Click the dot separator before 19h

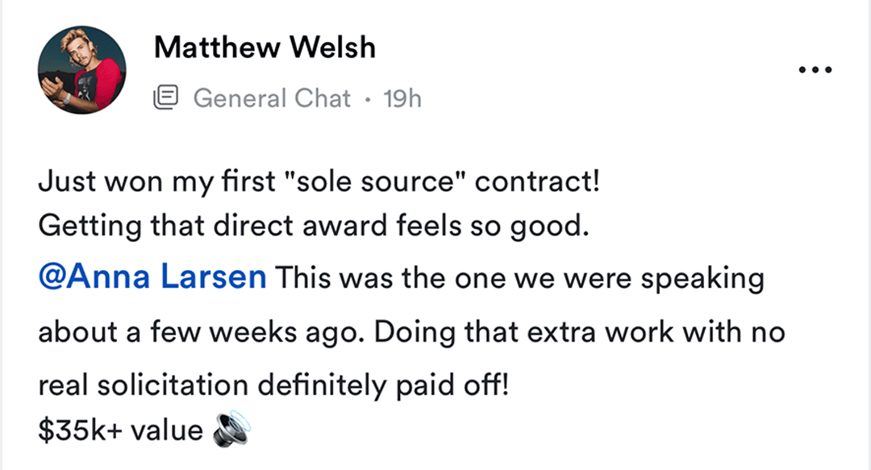[368, 100]
